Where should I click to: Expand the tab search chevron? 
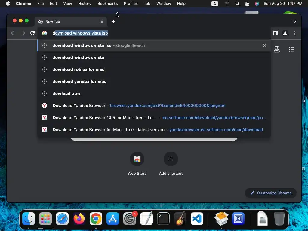click(295, 22)
